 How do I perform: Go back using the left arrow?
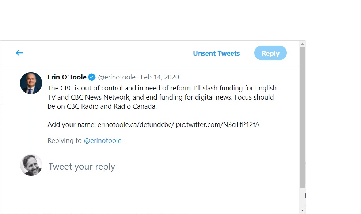pyautogui.click(x=19, y=53)
